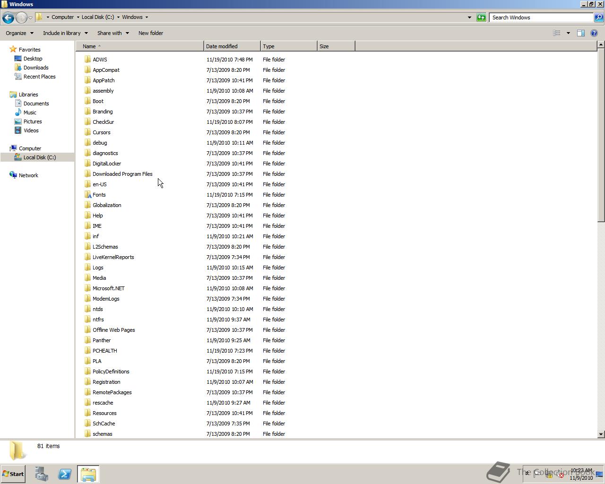The image size is (605, 484).
Task: Select Offline Web Pages folder name
Action: tap(113, 330)
